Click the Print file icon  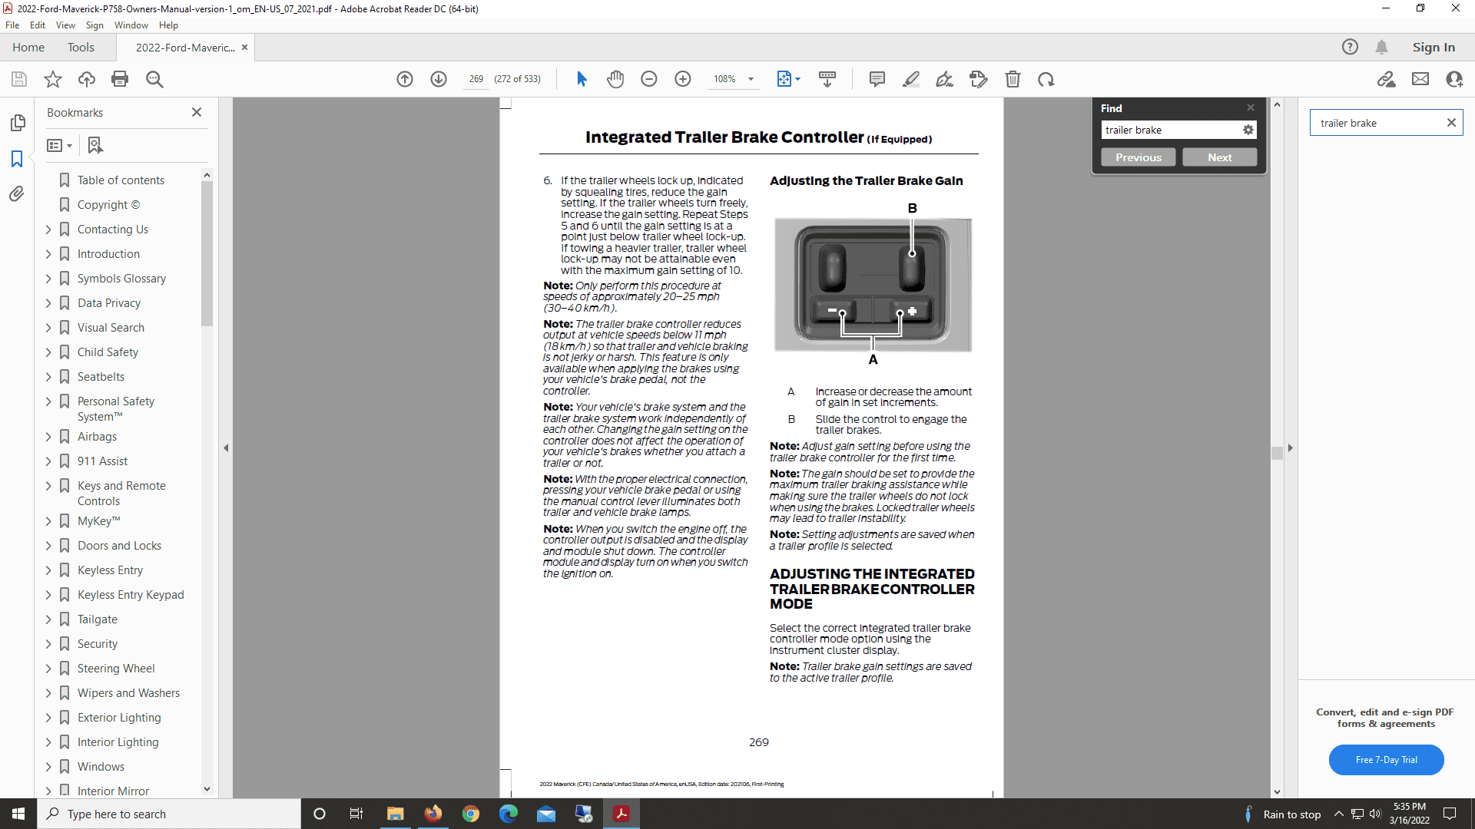pyautogui.click(x=120, y=79)
